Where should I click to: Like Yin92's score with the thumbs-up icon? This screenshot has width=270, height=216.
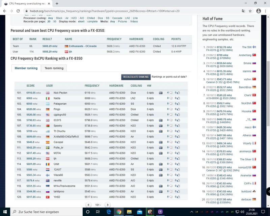point(178,197)
